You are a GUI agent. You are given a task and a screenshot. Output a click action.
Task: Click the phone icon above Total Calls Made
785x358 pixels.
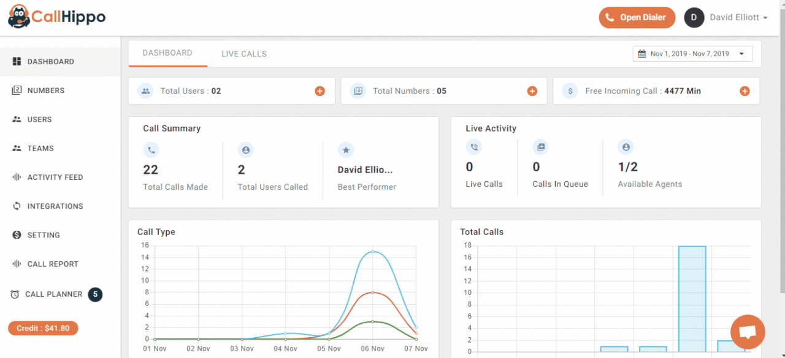click(151, 149)
